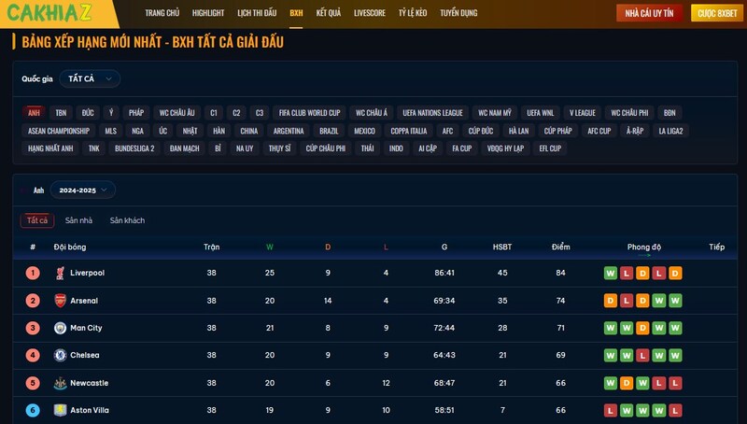747x424 pixels.
Task: Select the MLS filter
Action: pos(110,131)
